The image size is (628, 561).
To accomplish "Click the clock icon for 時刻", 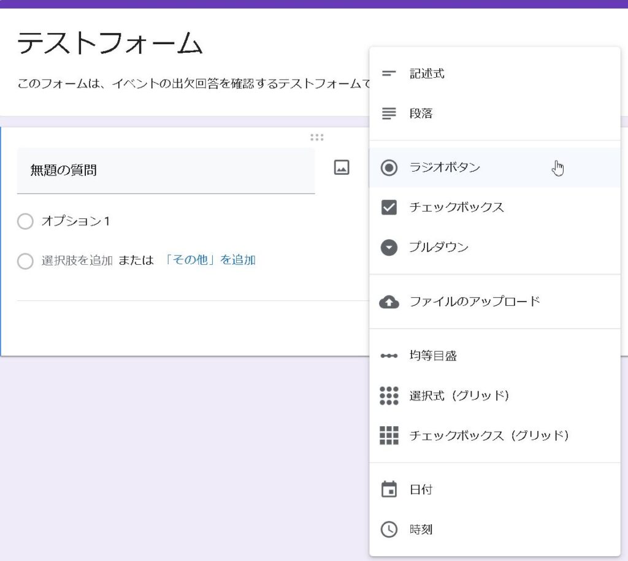I will click(x=389, y=529).
